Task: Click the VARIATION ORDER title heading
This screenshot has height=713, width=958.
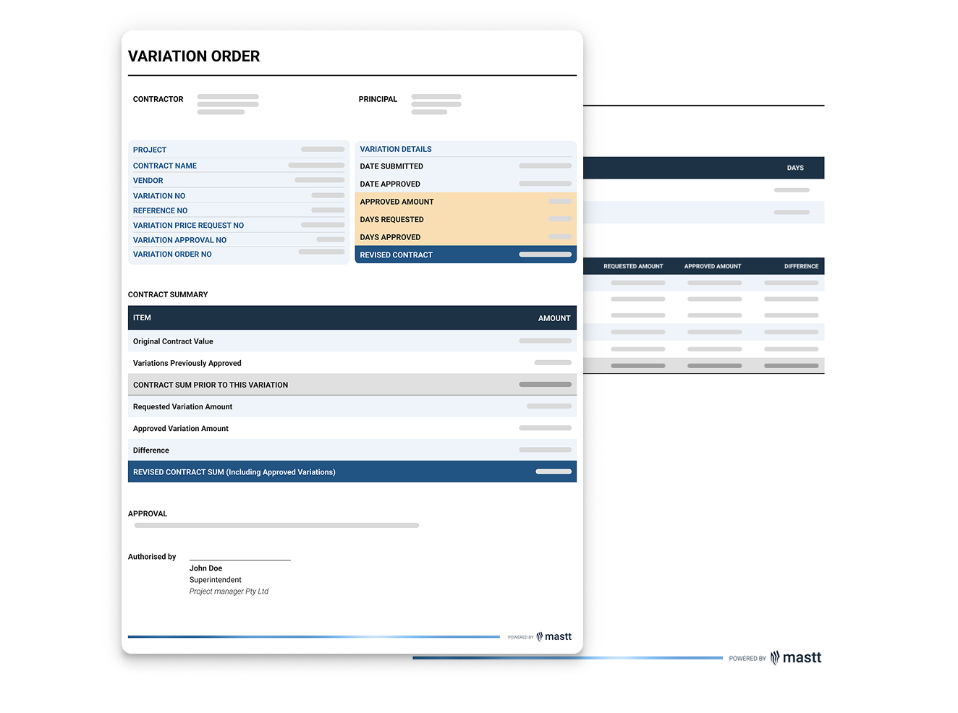Action: click(194, 56)
